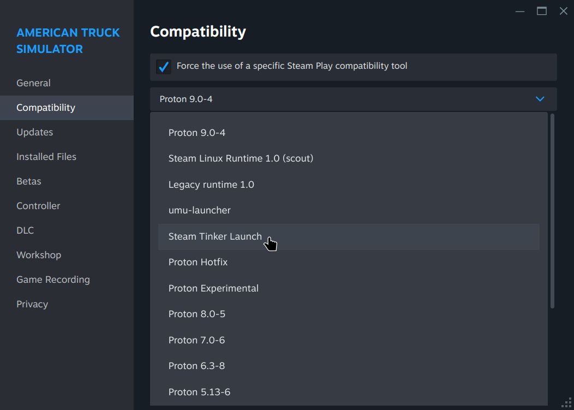Uncheck Force Steam Play compatibility tool checkbox
574x410 pixels.
[164, 67]
